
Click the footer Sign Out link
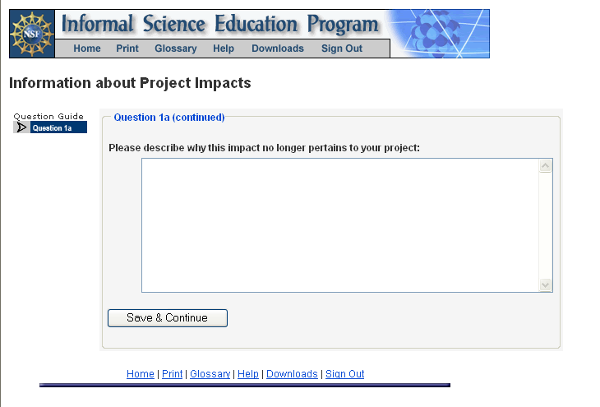[345, 374]
